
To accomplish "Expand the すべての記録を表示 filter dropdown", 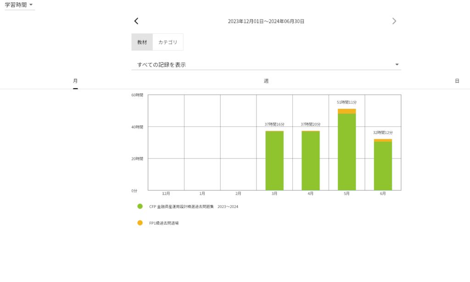I will [266, 65].
